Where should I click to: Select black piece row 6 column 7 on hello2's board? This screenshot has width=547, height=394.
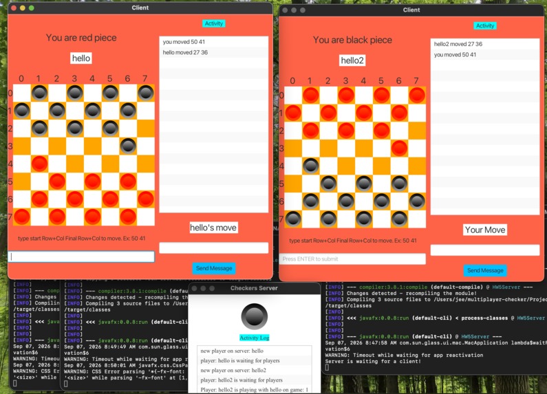pyautogui.click(x=417, y=201)
